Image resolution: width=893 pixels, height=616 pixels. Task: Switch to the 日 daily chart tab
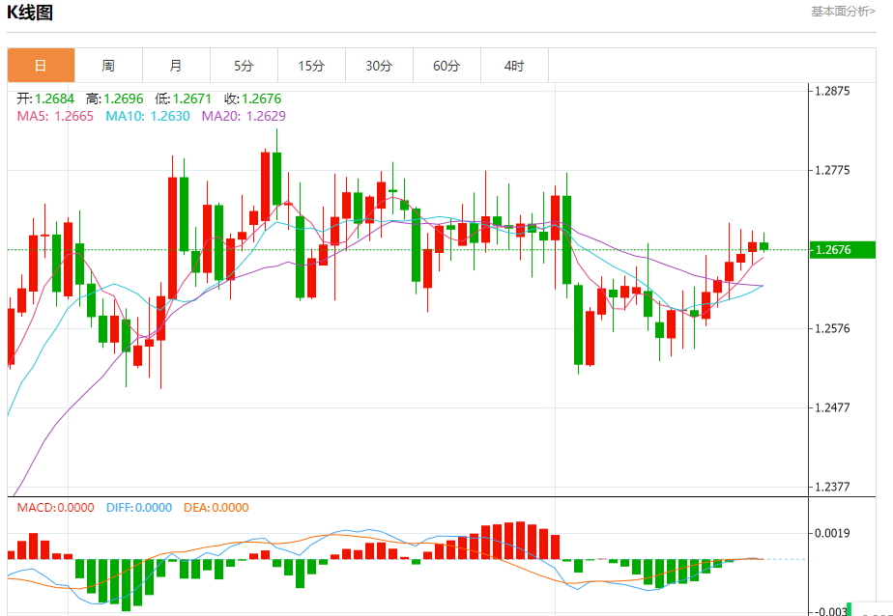pos(41,66)
